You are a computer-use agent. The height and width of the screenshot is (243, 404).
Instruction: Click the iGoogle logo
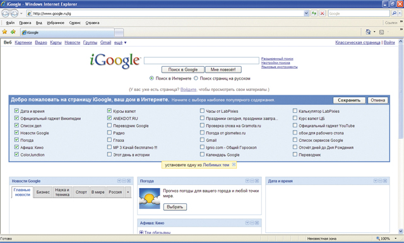(x=115, y=61)
